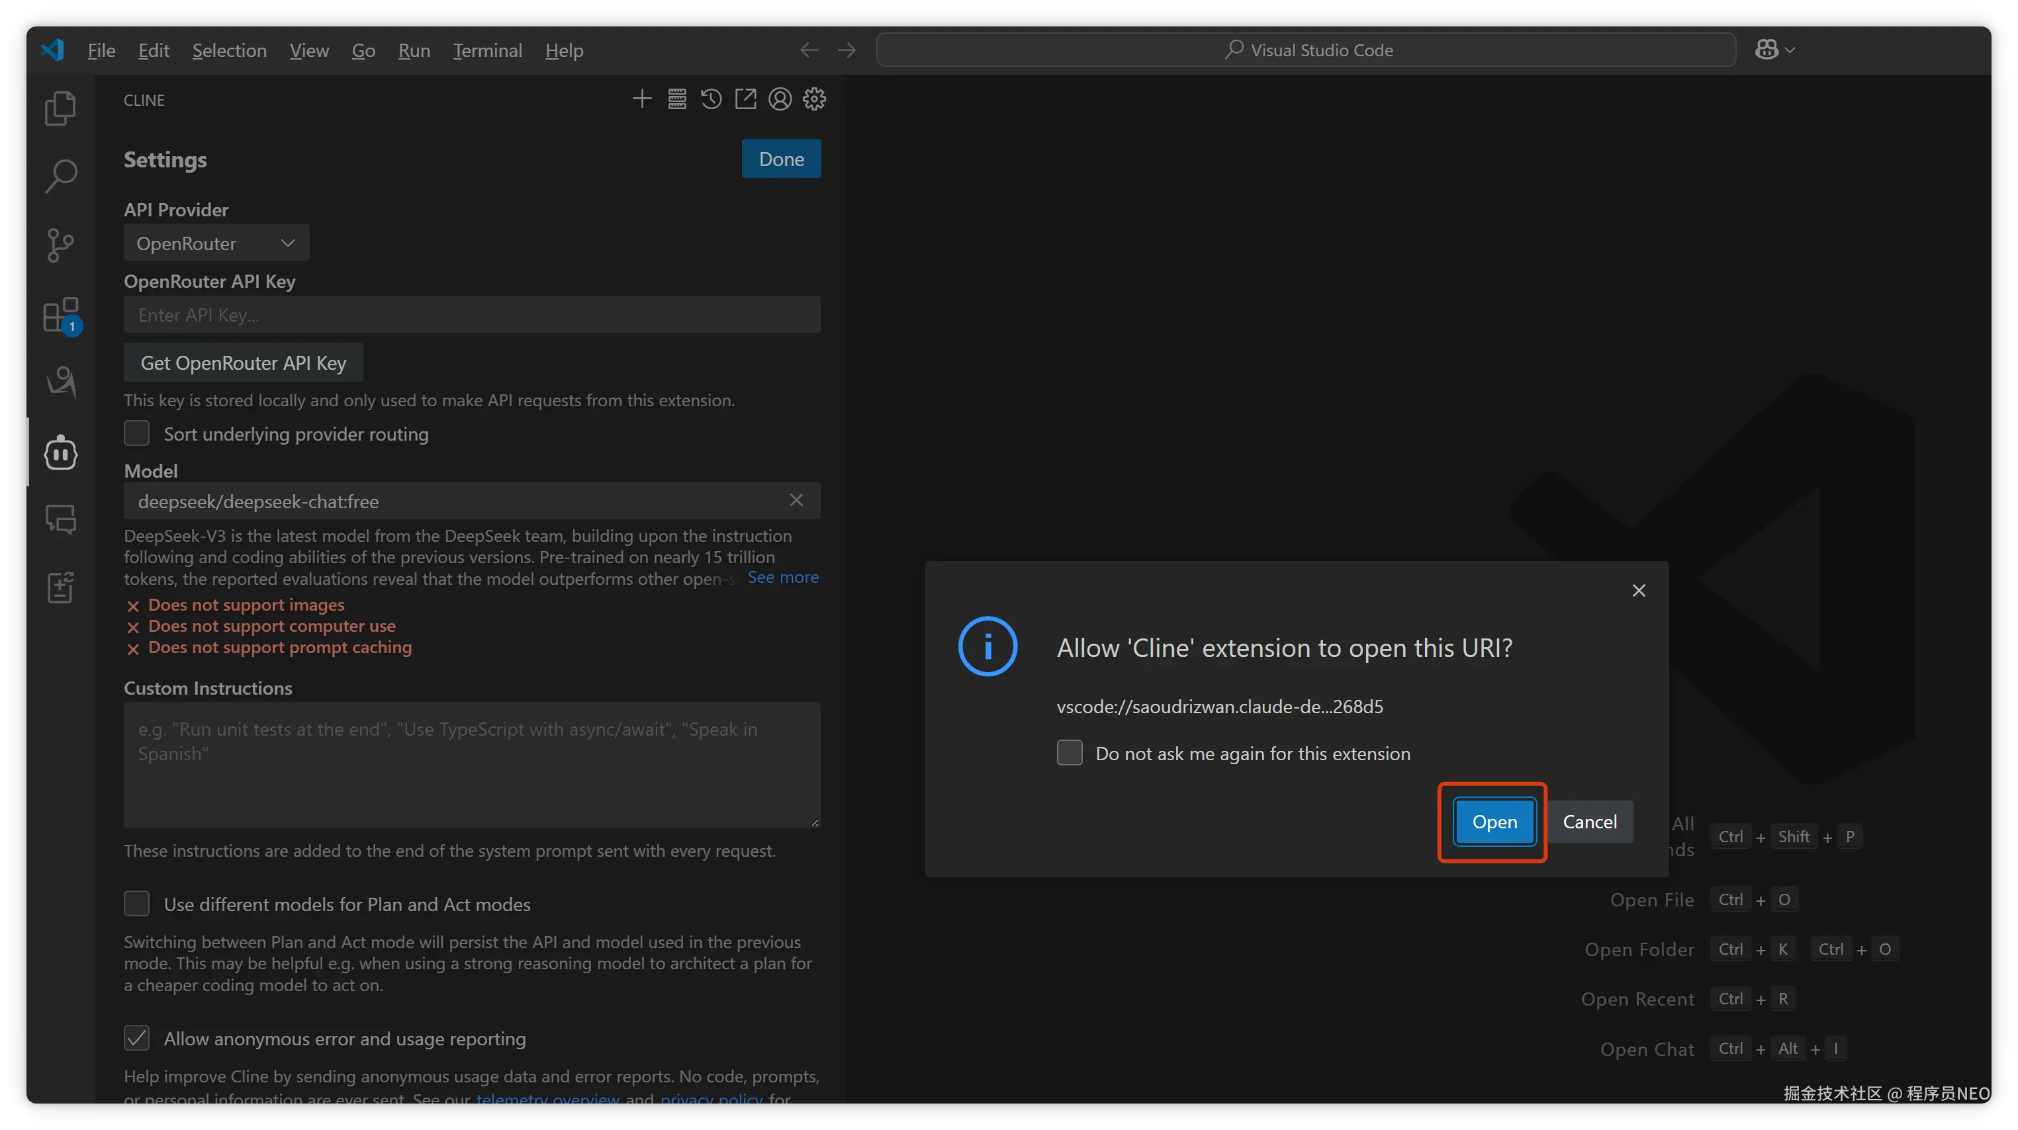Open the Cline account icon
This screenshot has height=1130, width=2018.
[780, 99]
